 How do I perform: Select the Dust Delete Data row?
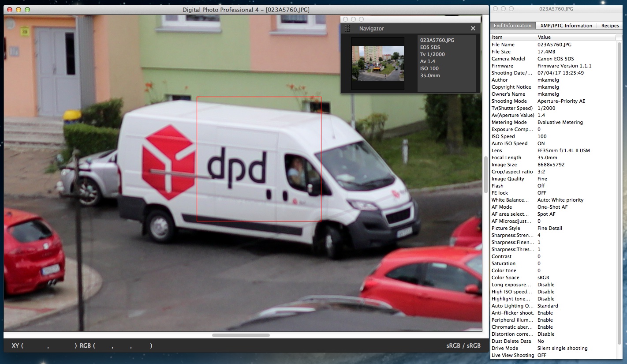pyautogui.click(x=553, y=341)
